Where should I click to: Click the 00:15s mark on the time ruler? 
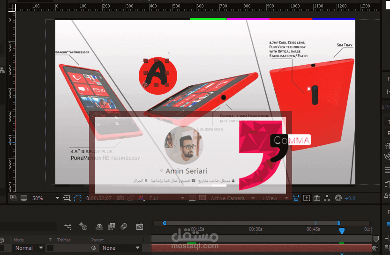click(197, 229)
